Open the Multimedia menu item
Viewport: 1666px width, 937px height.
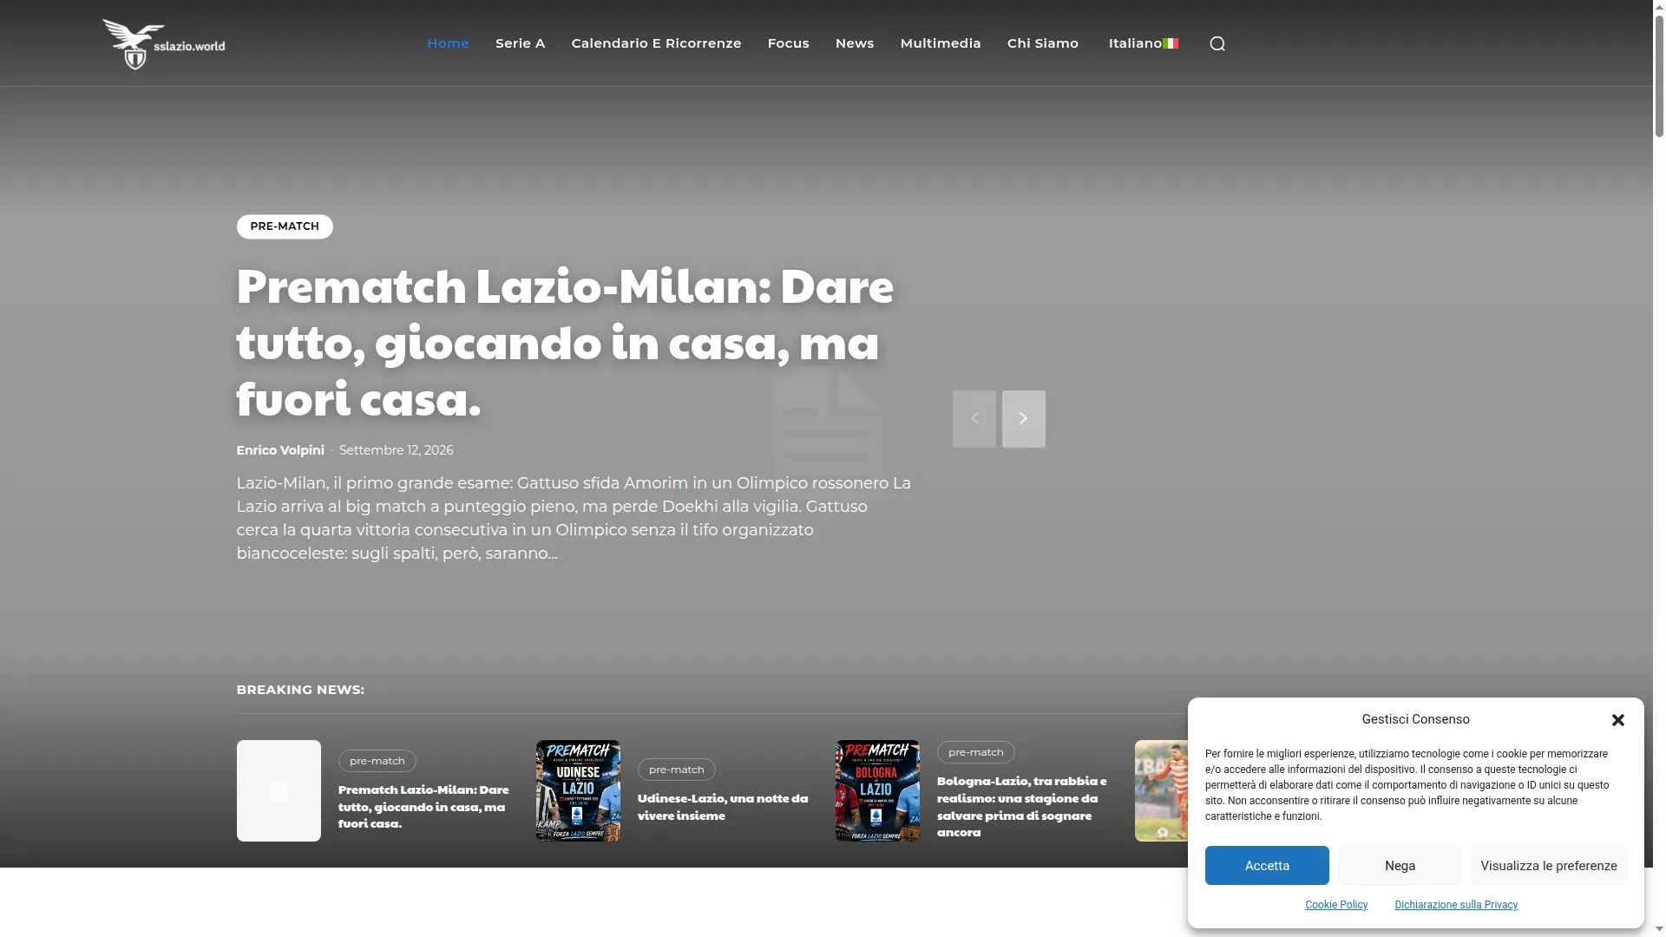(x=941, y=43)
